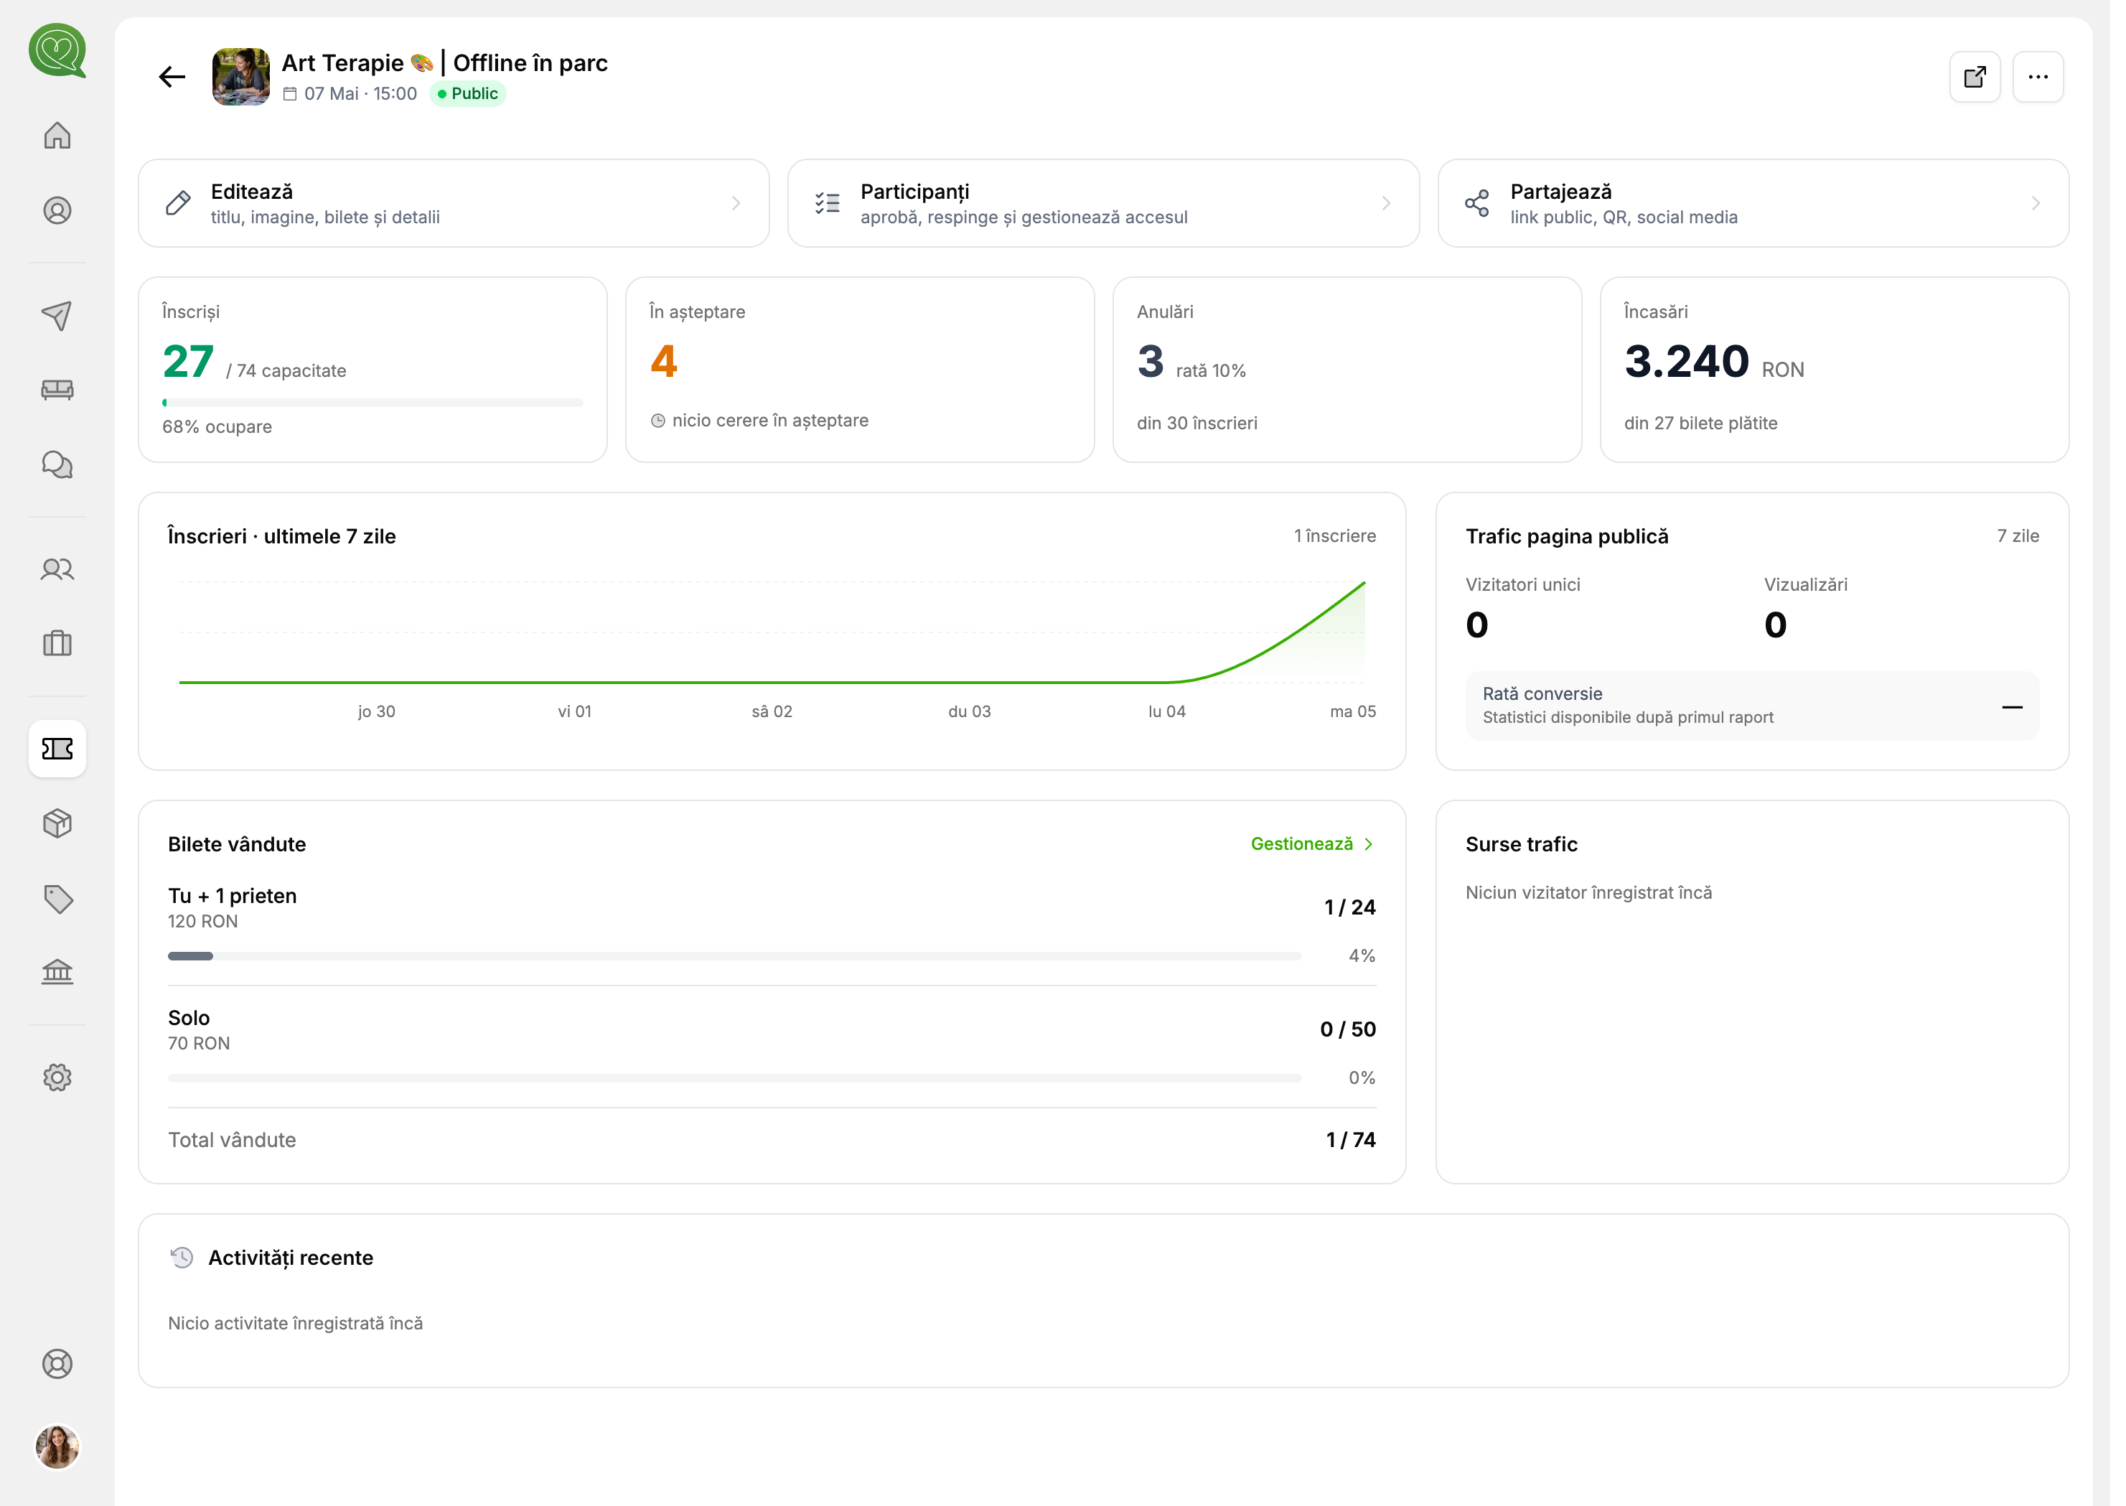Go back with the left arrow

(172, 77)
